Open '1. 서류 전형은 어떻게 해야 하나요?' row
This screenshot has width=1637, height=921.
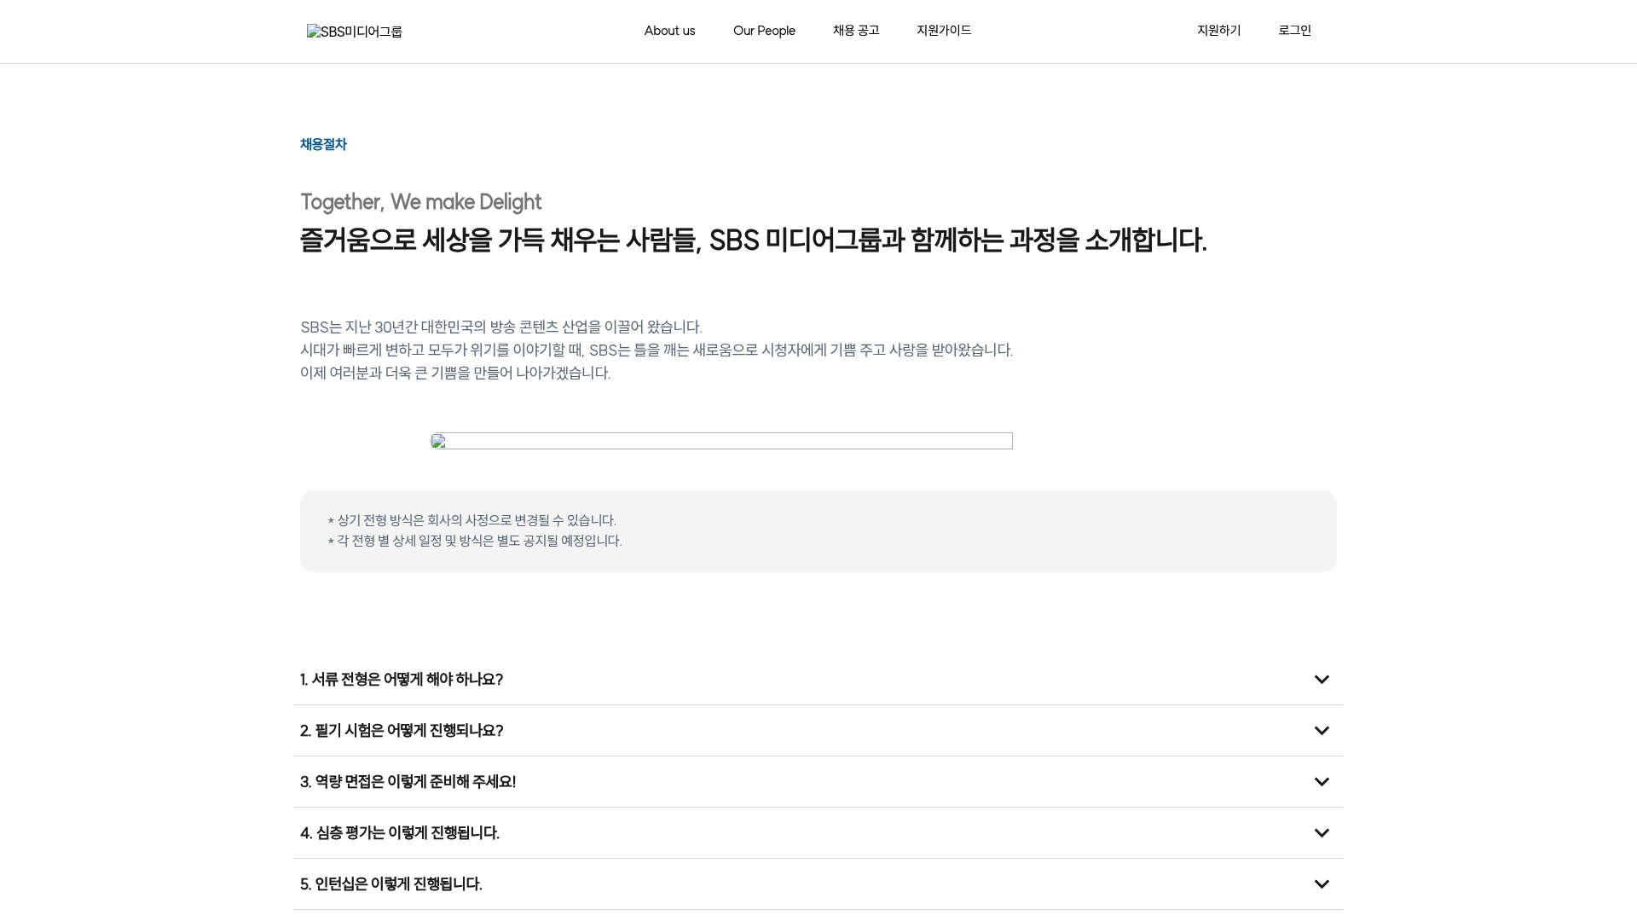coord(818,680)
